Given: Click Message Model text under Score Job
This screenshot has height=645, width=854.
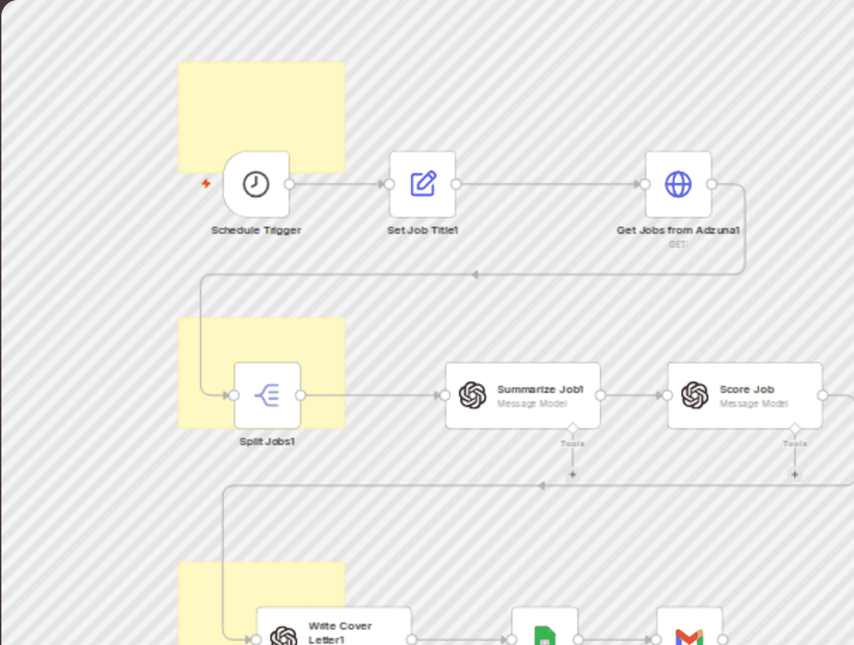Looking at the screenshot, I should point(754,403).
